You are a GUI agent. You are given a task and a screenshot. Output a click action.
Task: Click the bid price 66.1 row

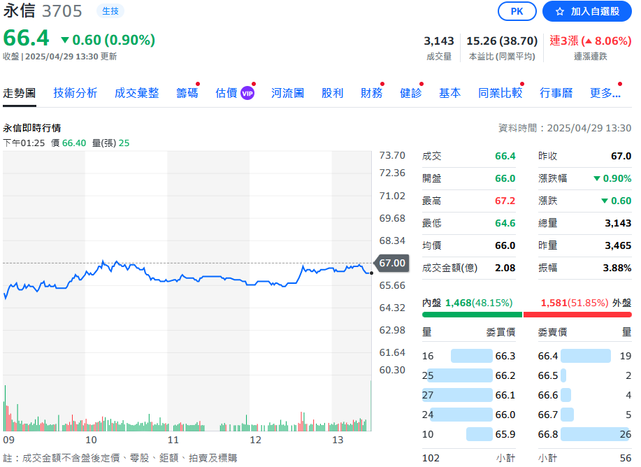pyautogui.click(x=469, y=395)
